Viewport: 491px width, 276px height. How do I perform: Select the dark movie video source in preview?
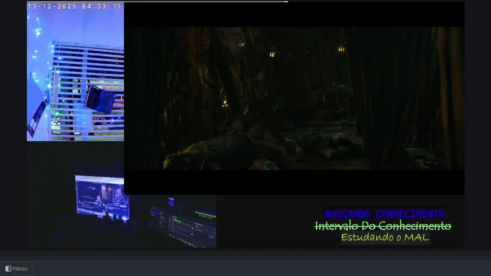pyautogui.click(x=294, y=99)
